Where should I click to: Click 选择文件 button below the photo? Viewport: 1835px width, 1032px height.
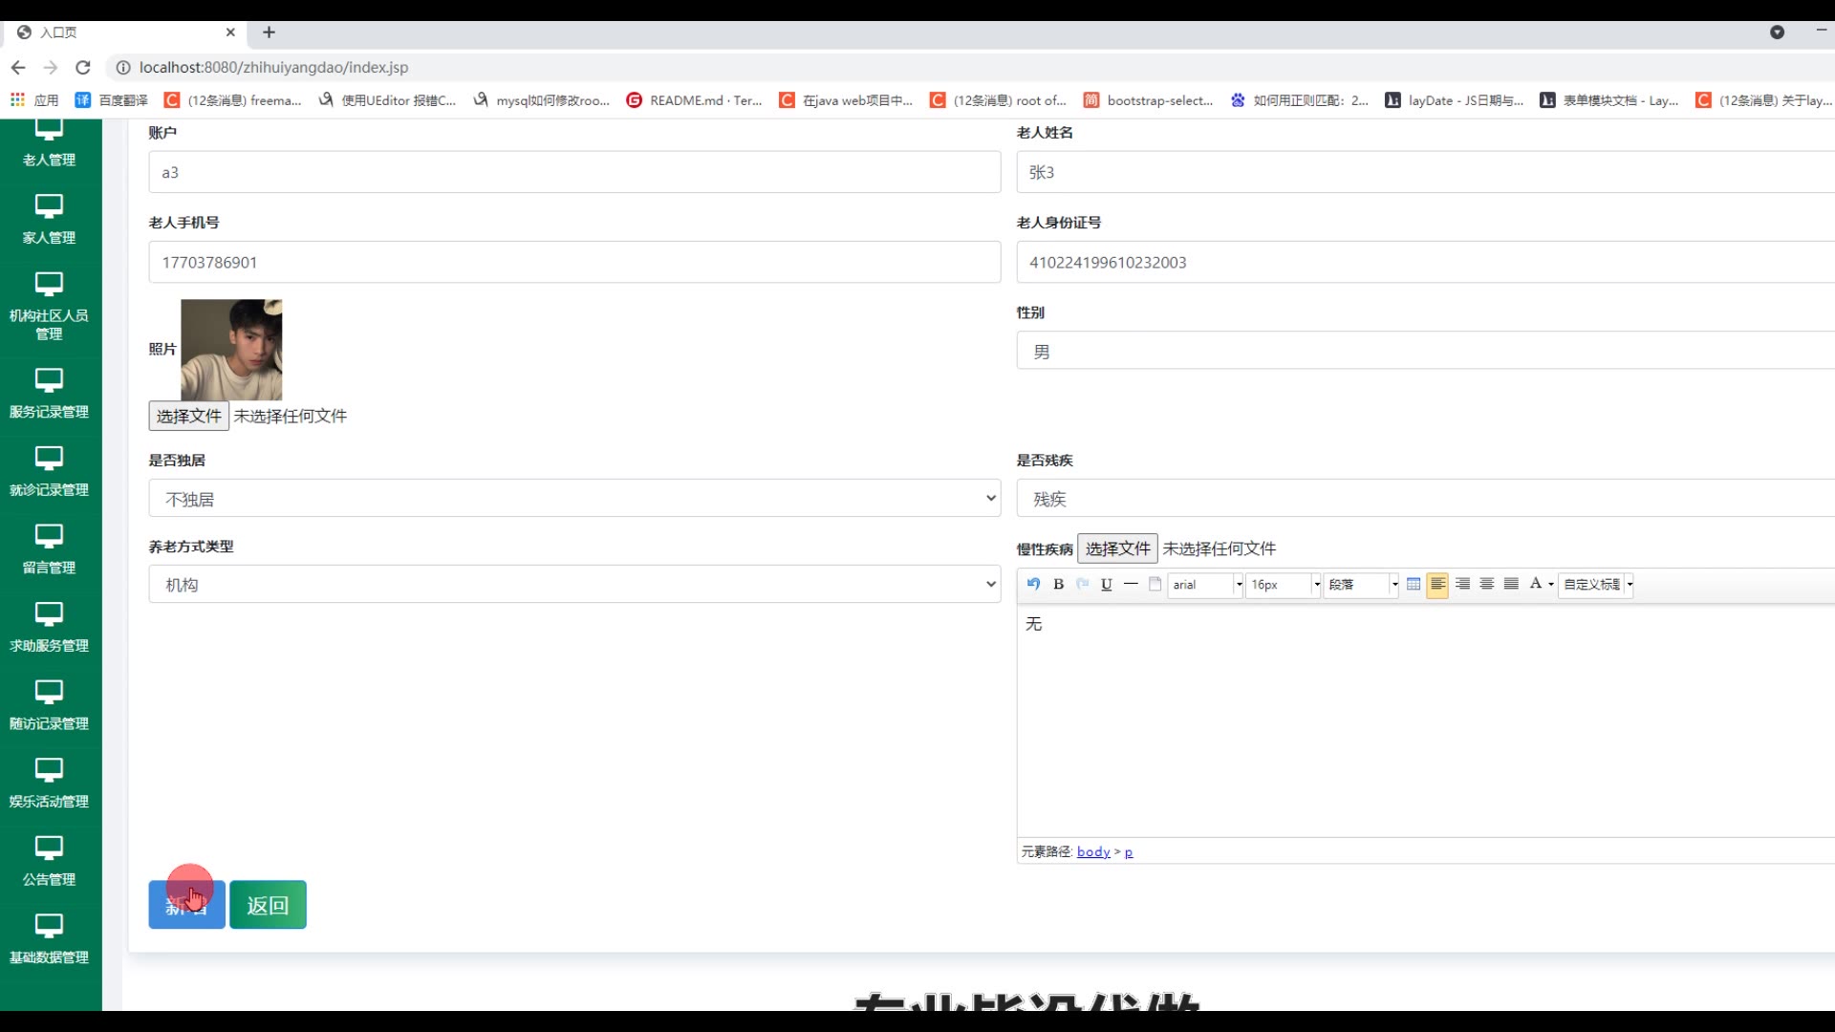click(188, 416)
